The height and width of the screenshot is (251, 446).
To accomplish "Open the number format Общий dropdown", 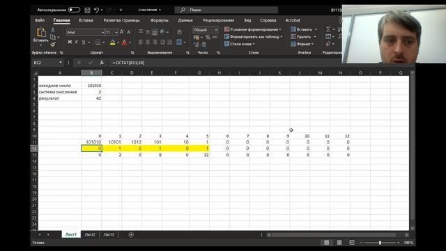I will [x=216, y=29].
